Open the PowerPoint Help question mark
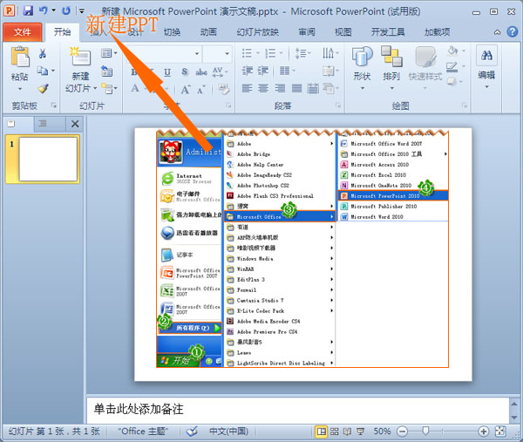 (513, 32)
